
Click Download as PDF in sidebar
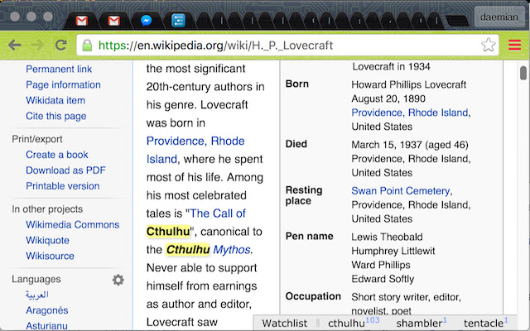click(x=65, y=170)
